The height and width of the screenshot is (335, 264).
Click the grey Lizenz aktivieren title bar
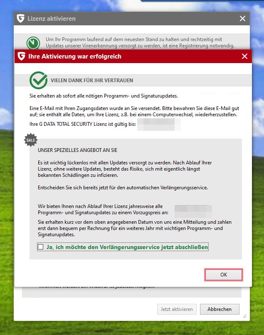point(131,19)
